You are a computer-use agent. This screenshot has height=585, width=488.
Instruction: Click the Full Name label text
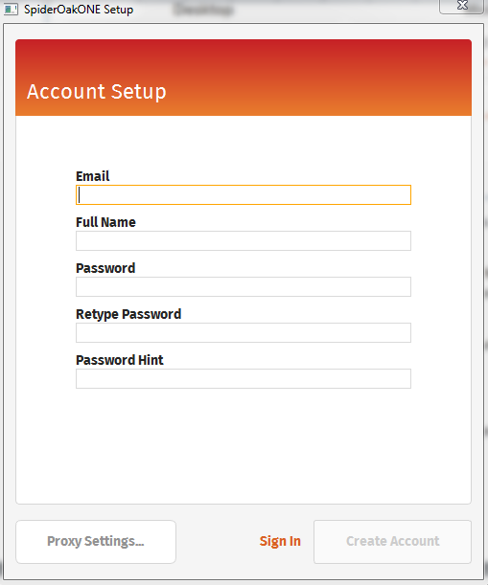tap(105, 222)
